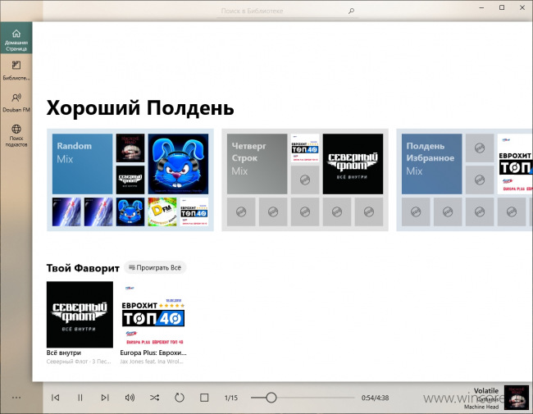The image size is (533, 414).
Task: Open podcast search in sidebar
Action: point(16,135)
